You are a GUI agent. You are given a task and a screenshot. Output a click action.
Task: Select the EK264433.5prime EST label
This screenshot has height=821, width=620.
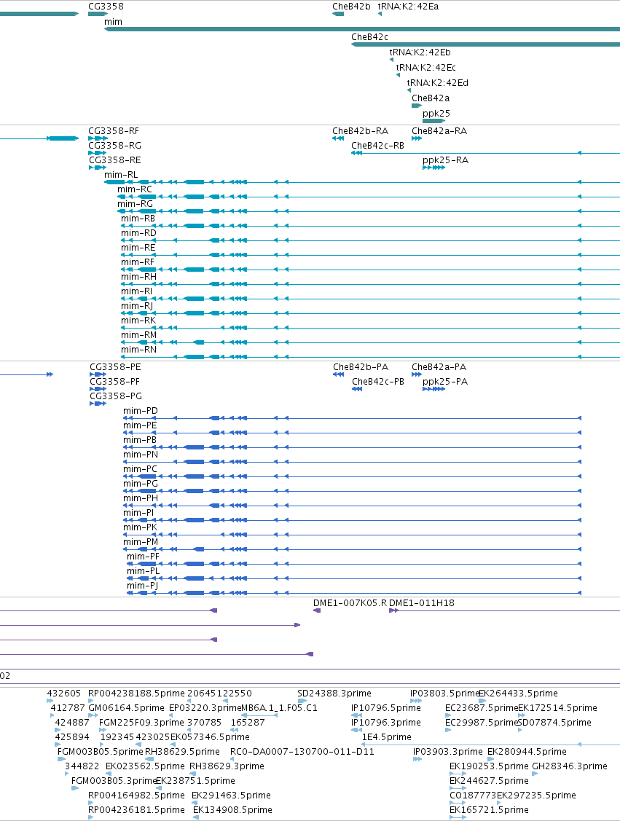coord(519,693)
